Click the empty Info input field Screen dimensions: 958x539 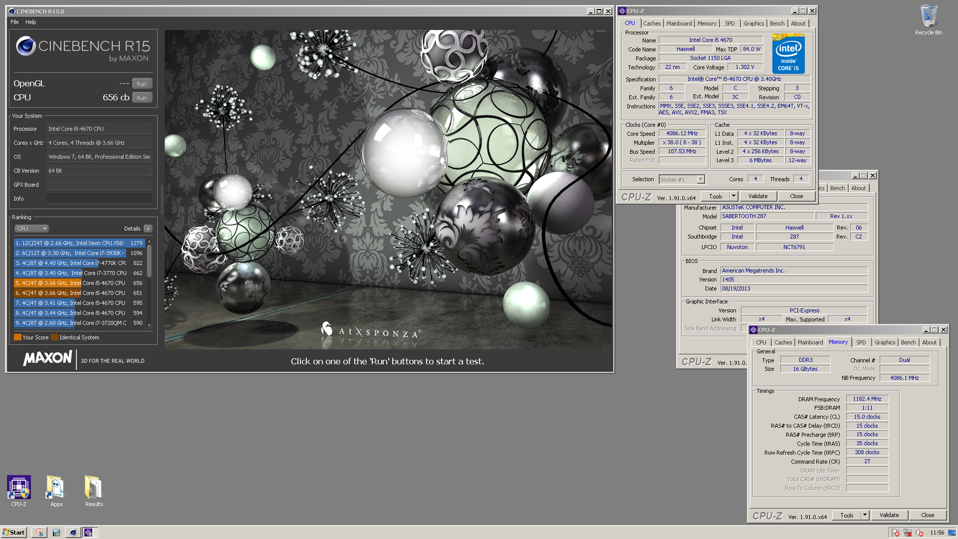pyautogui.click(x=99, y=199)
